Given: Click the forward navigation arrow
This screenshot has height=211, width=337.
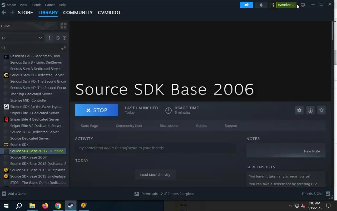Looking at the screenshot, I should pos(12,12).
